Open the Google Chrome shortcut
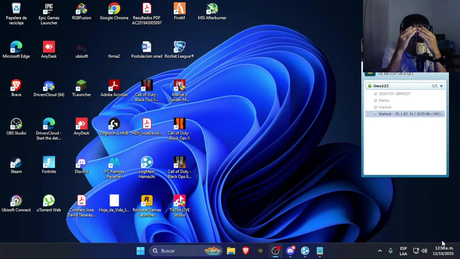The width and height of the screenshot is (460, 259). pos(114,12)
